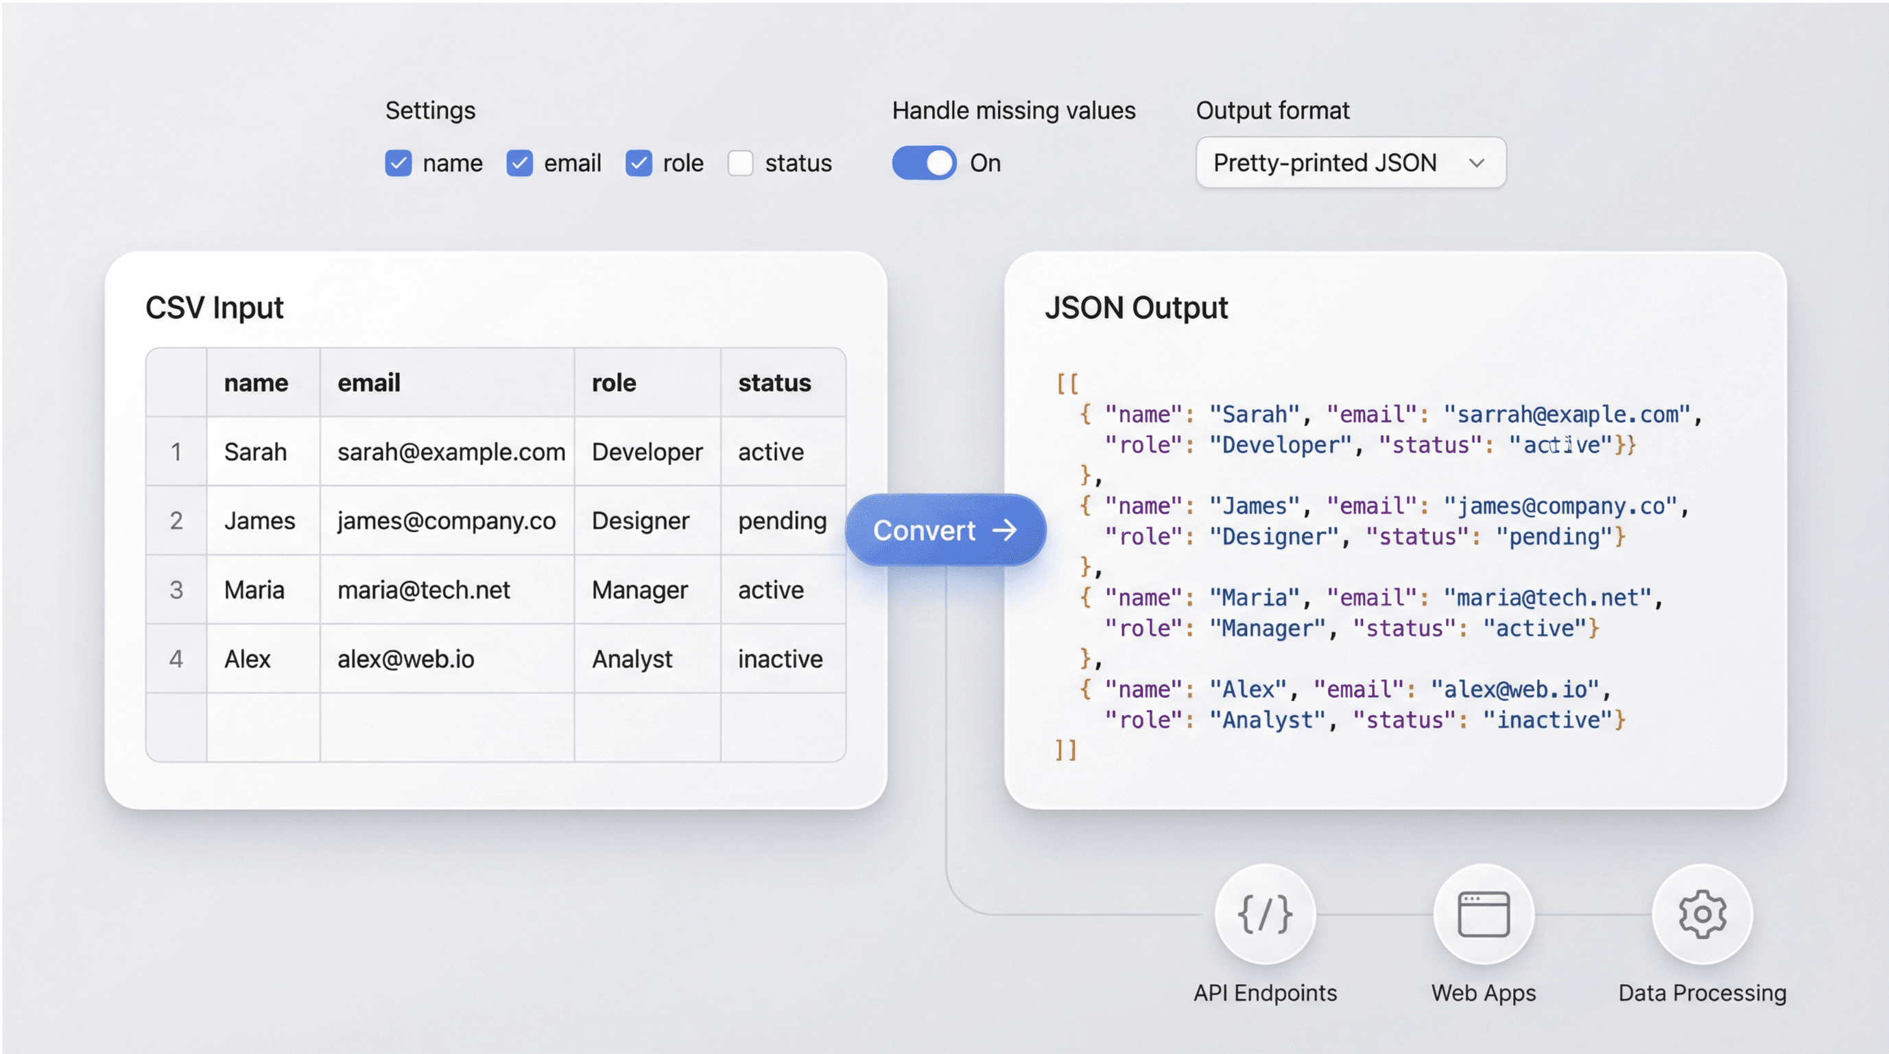The image size is (1889, 1054).
Task: Uncheck the name checkbox under Settings
Action: (400, 163)
